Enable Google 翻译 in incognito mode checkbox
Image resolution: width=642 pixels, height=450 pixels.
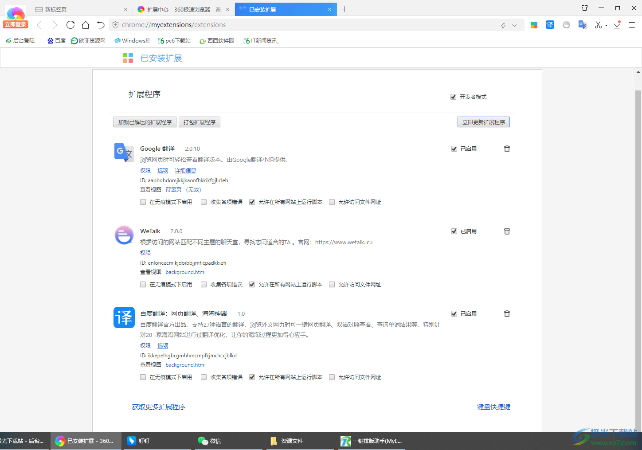(143, 202)
